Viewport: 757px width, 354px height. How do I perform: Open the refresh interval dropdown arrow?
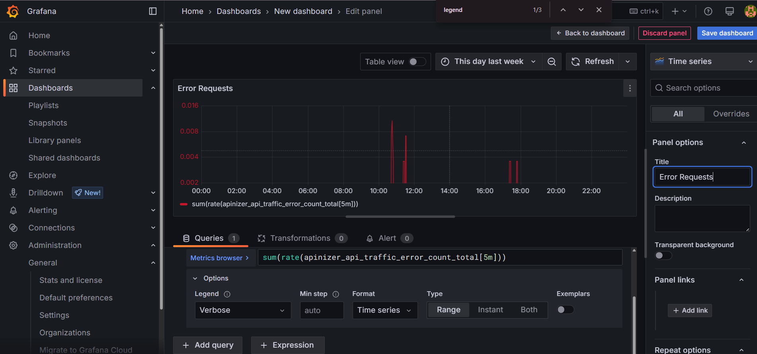[628, 62]
